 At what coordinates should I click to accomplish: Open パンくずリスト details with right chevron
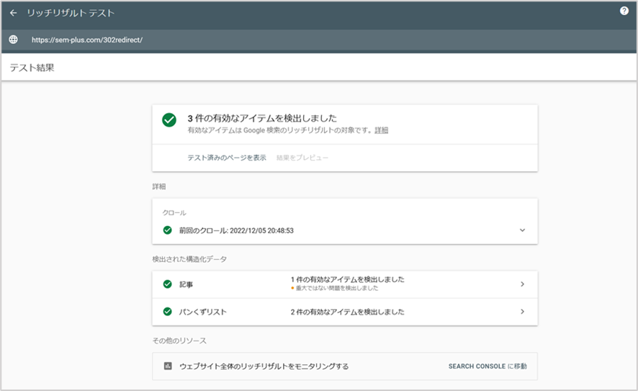click(x=522, y=312)
